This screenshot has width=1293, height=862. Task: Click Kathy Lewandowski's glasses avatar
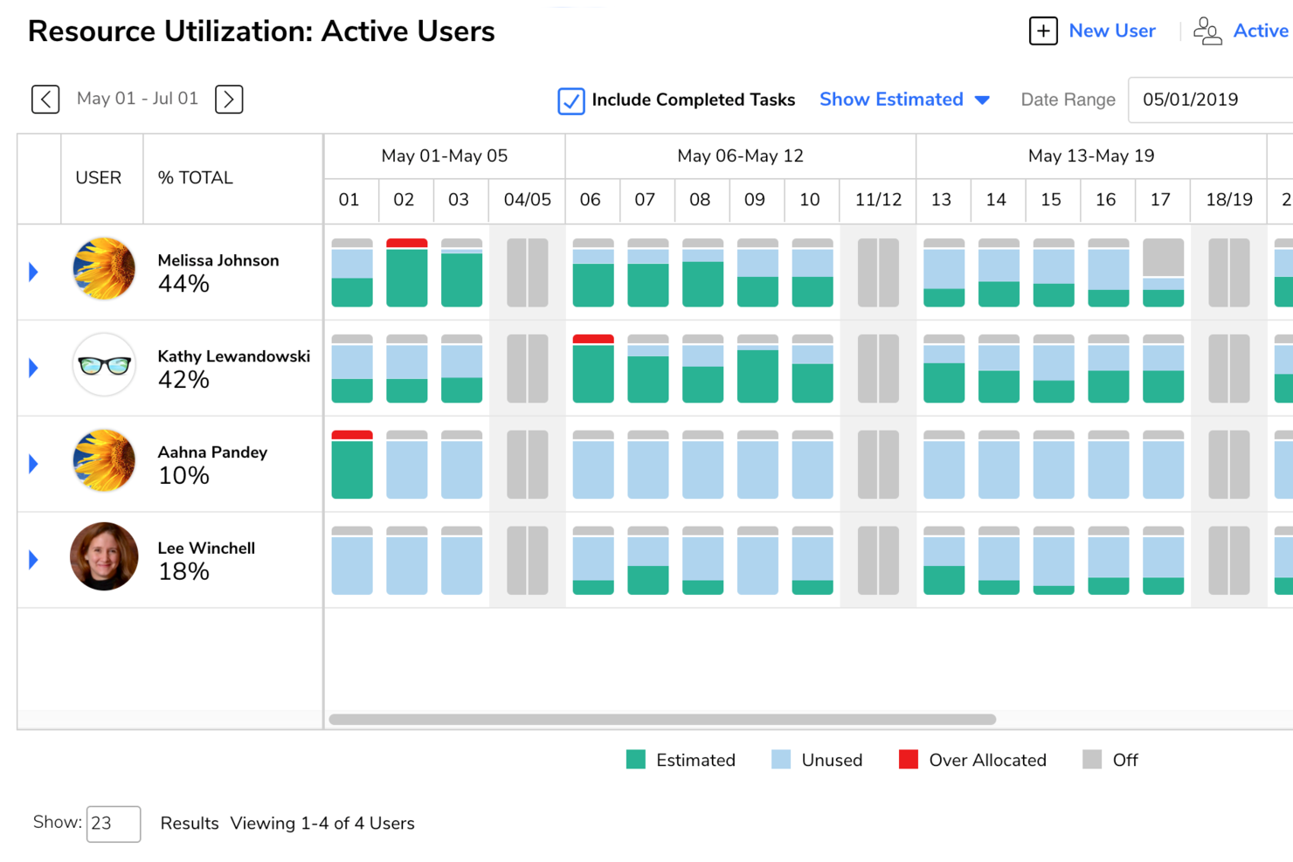[104, 365]
